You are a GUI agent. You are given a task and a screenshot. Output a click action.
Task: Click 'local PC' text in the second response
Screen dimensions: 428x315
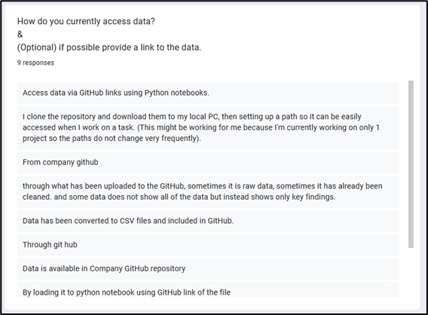204,117
